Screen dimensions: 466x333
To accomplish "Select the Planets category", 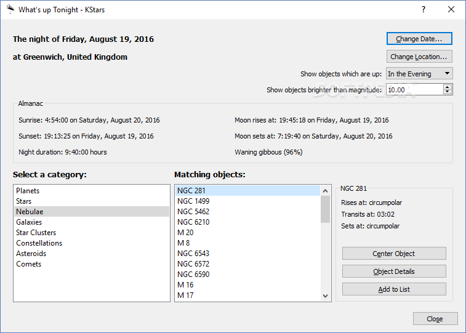I will (x=92, y=191).
